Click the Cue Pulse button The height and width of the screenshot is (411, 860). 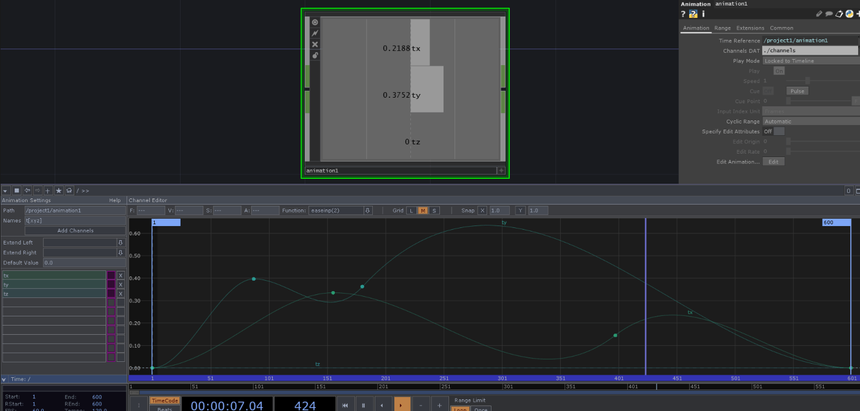(797, 92)
